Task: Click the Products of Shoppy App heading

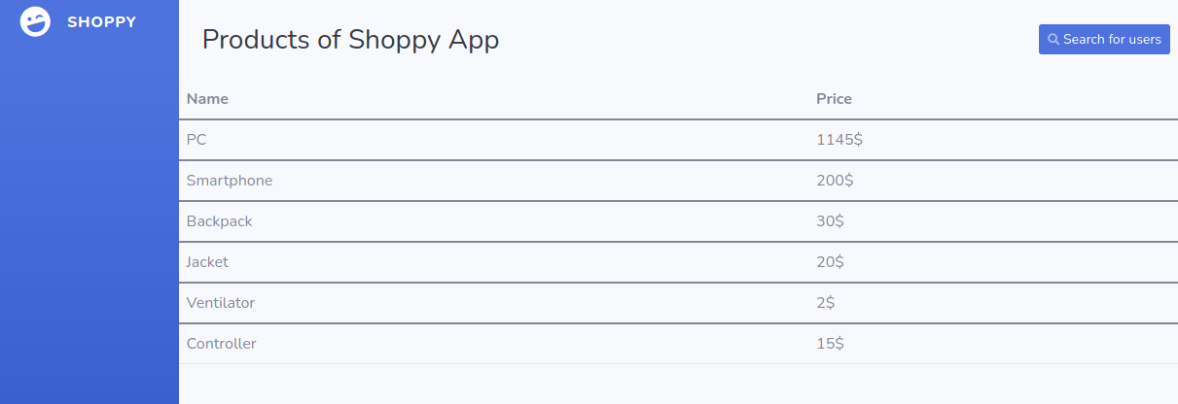Action: pos(350,40)
